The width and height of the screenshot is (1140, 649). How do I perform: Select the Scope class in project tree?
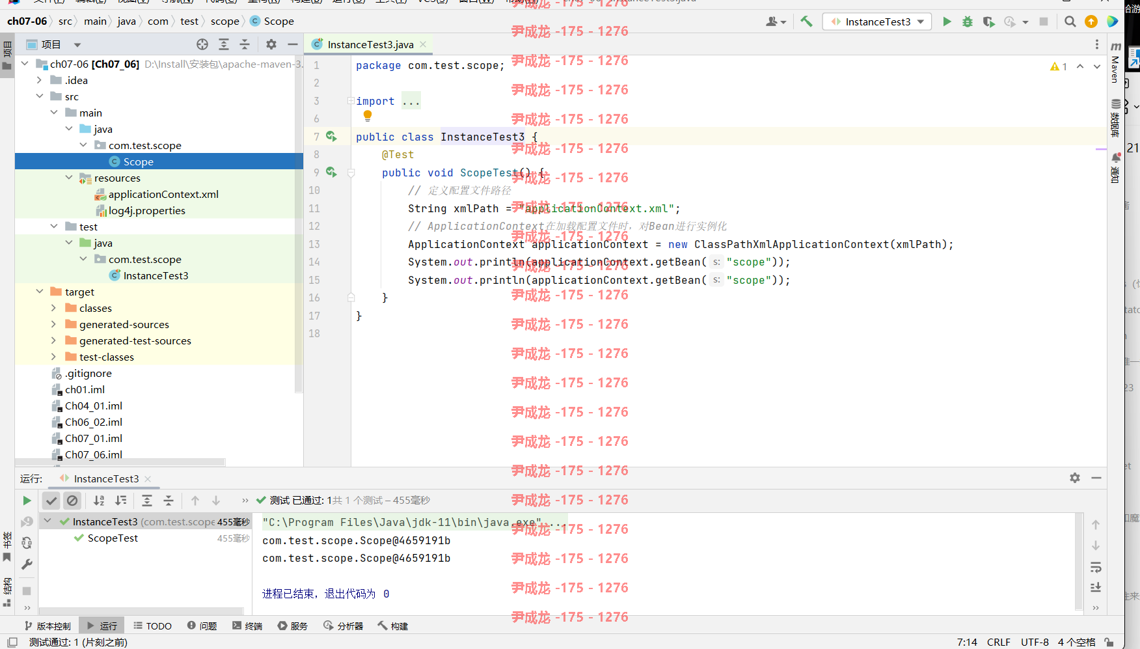click(138, 161)
